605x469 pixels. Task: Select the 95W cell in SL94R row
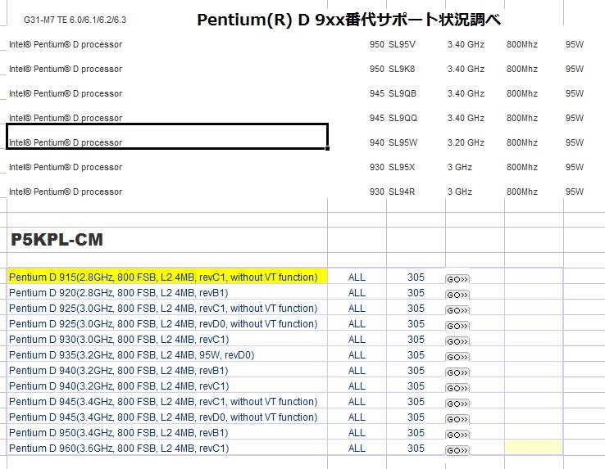(x=575, y=192)
